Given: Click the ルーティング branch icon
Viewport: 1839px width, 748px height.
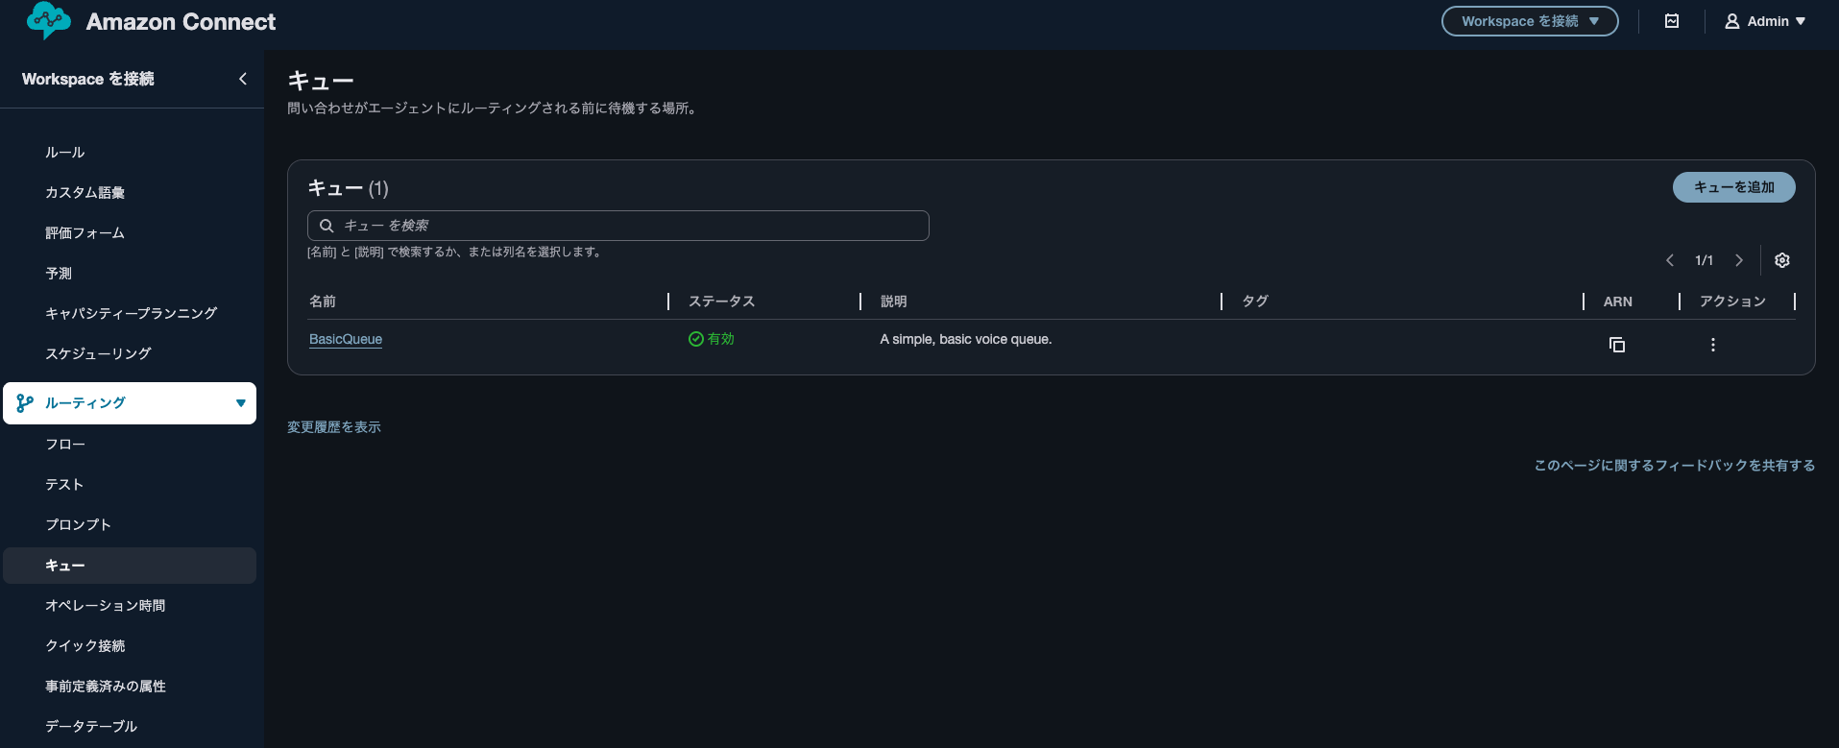Looking at the screenshot, I should [25, 403].
